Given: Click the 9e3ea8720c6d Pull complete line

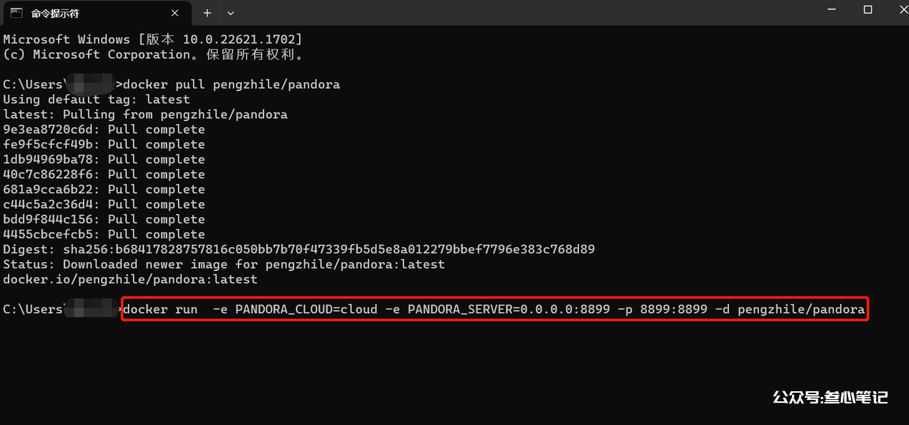Looking at the screenshot, I should (x=104, y=129).
